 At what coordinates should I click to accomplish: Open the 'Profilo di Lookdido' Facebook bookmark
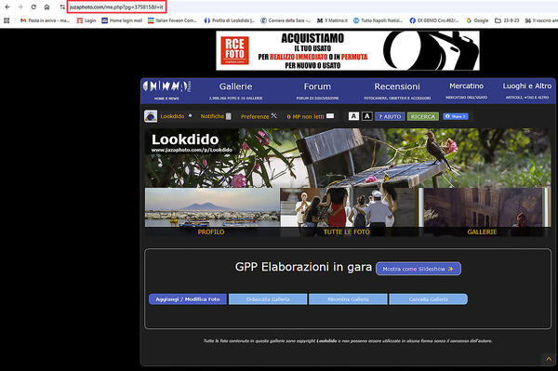pos(230,20)
